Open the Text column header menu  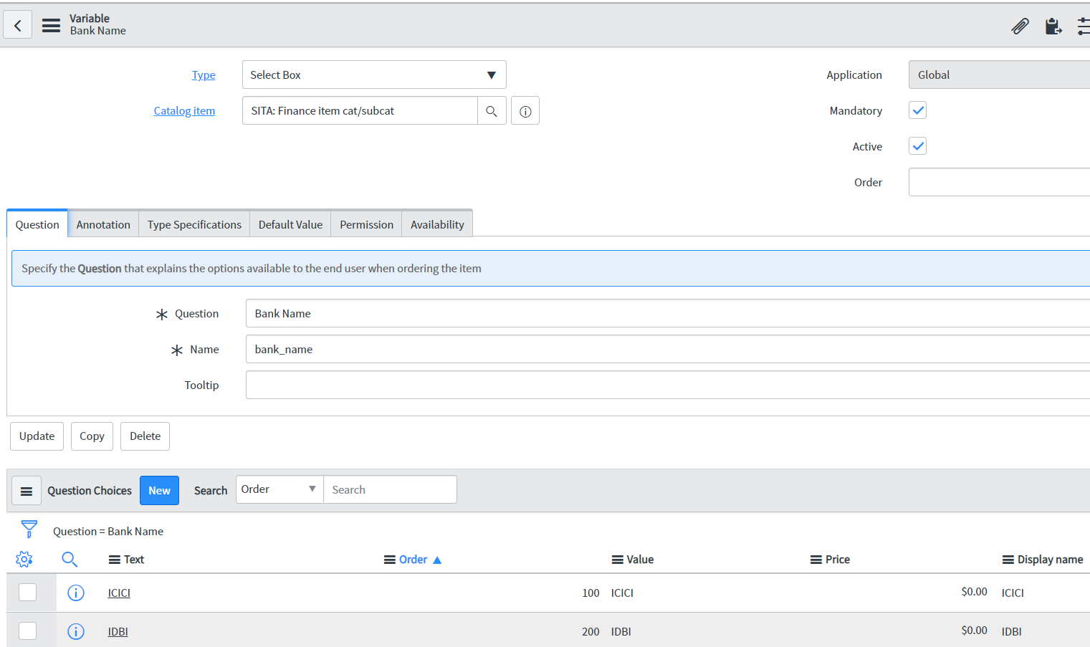click(116, 559)
